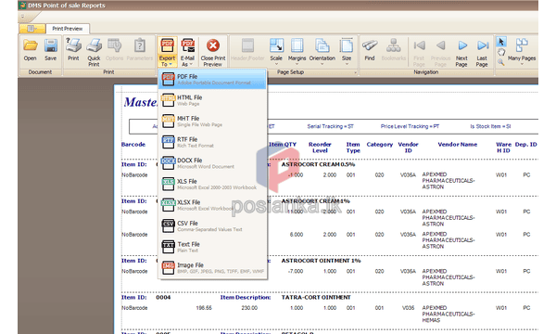Image resolution: width=556 pixels, height=334 pixels.
Task: Go to Next Page
Action: (x=461, y=52)
